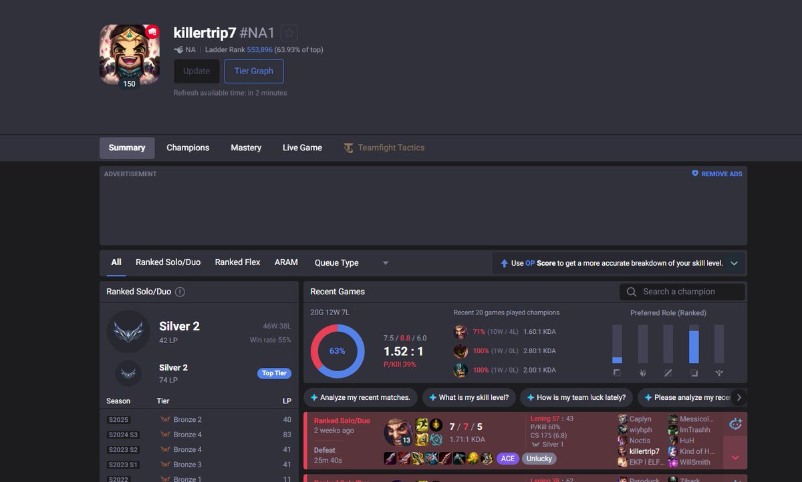Click the shield icon beside REMOVE ADS
The height and width of the screenshot is (482, 802).
coord(695,174)
